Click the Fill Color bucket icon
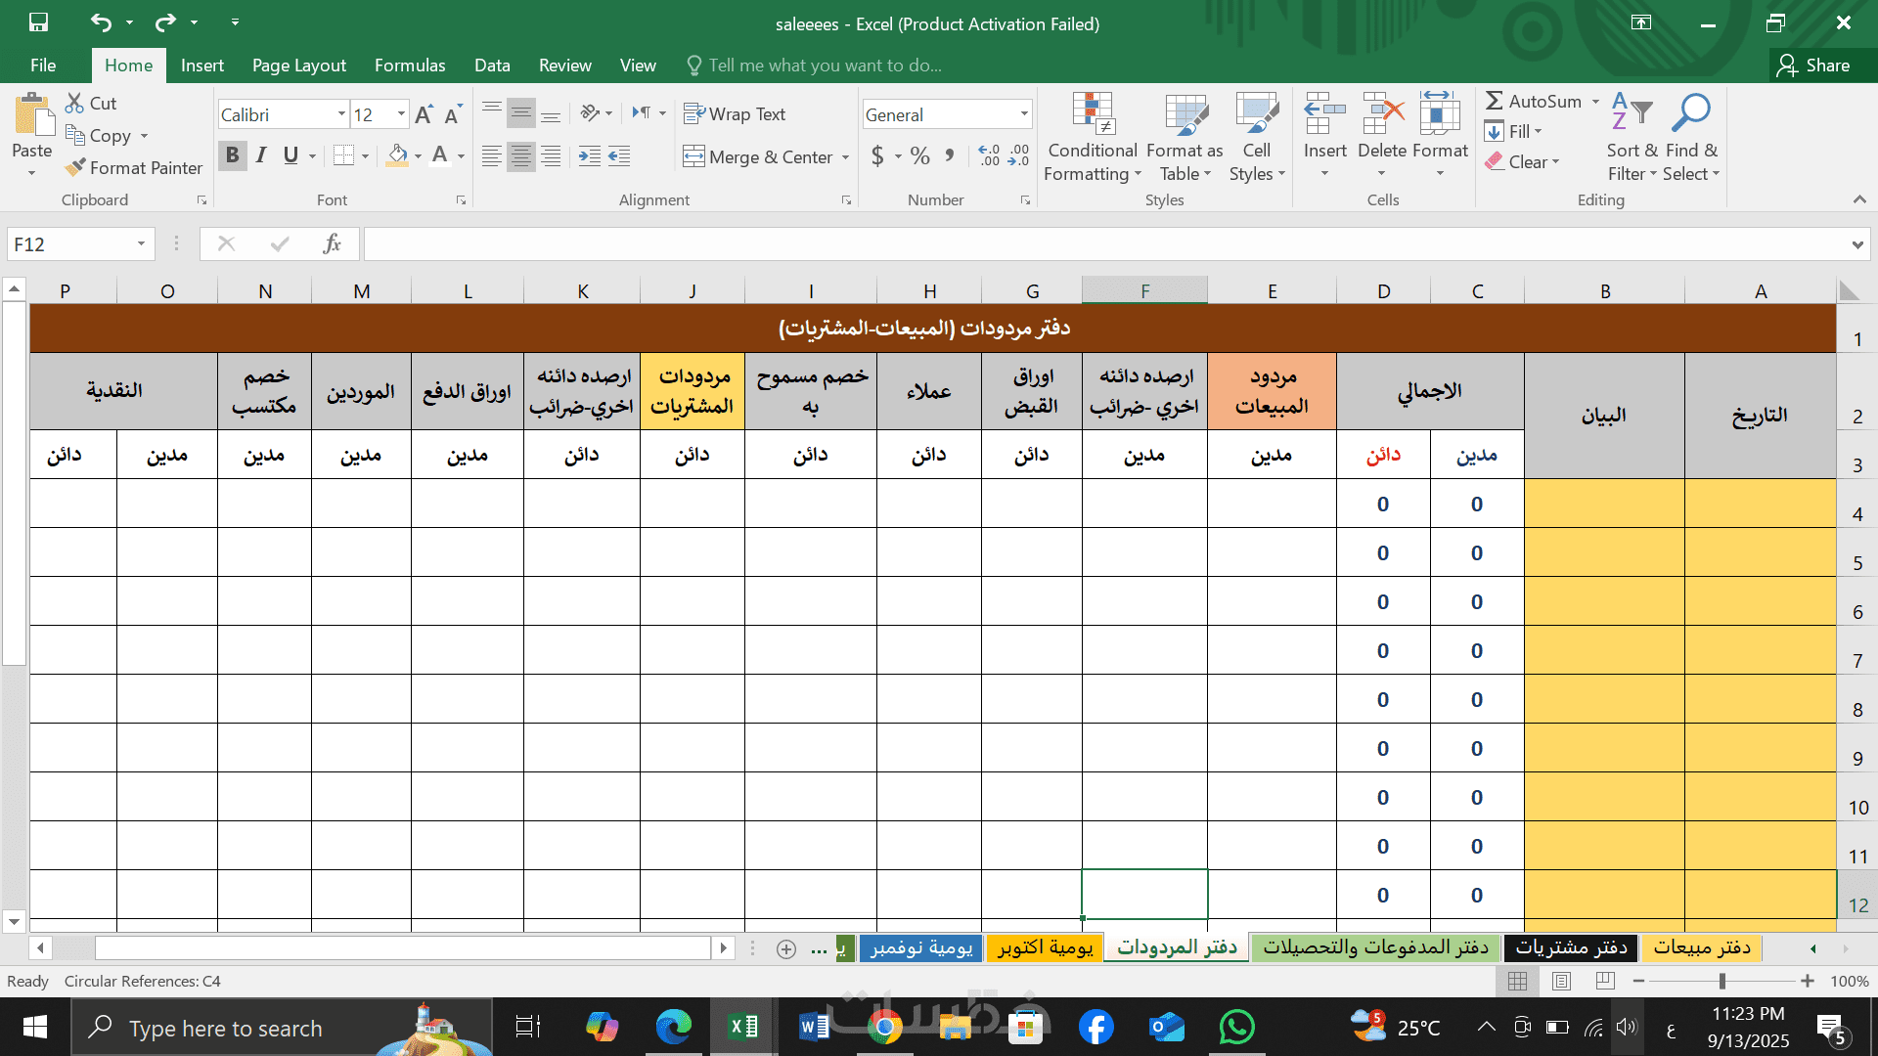The width and height of the screenshot is (1878, 1056). tap(397, 155)
